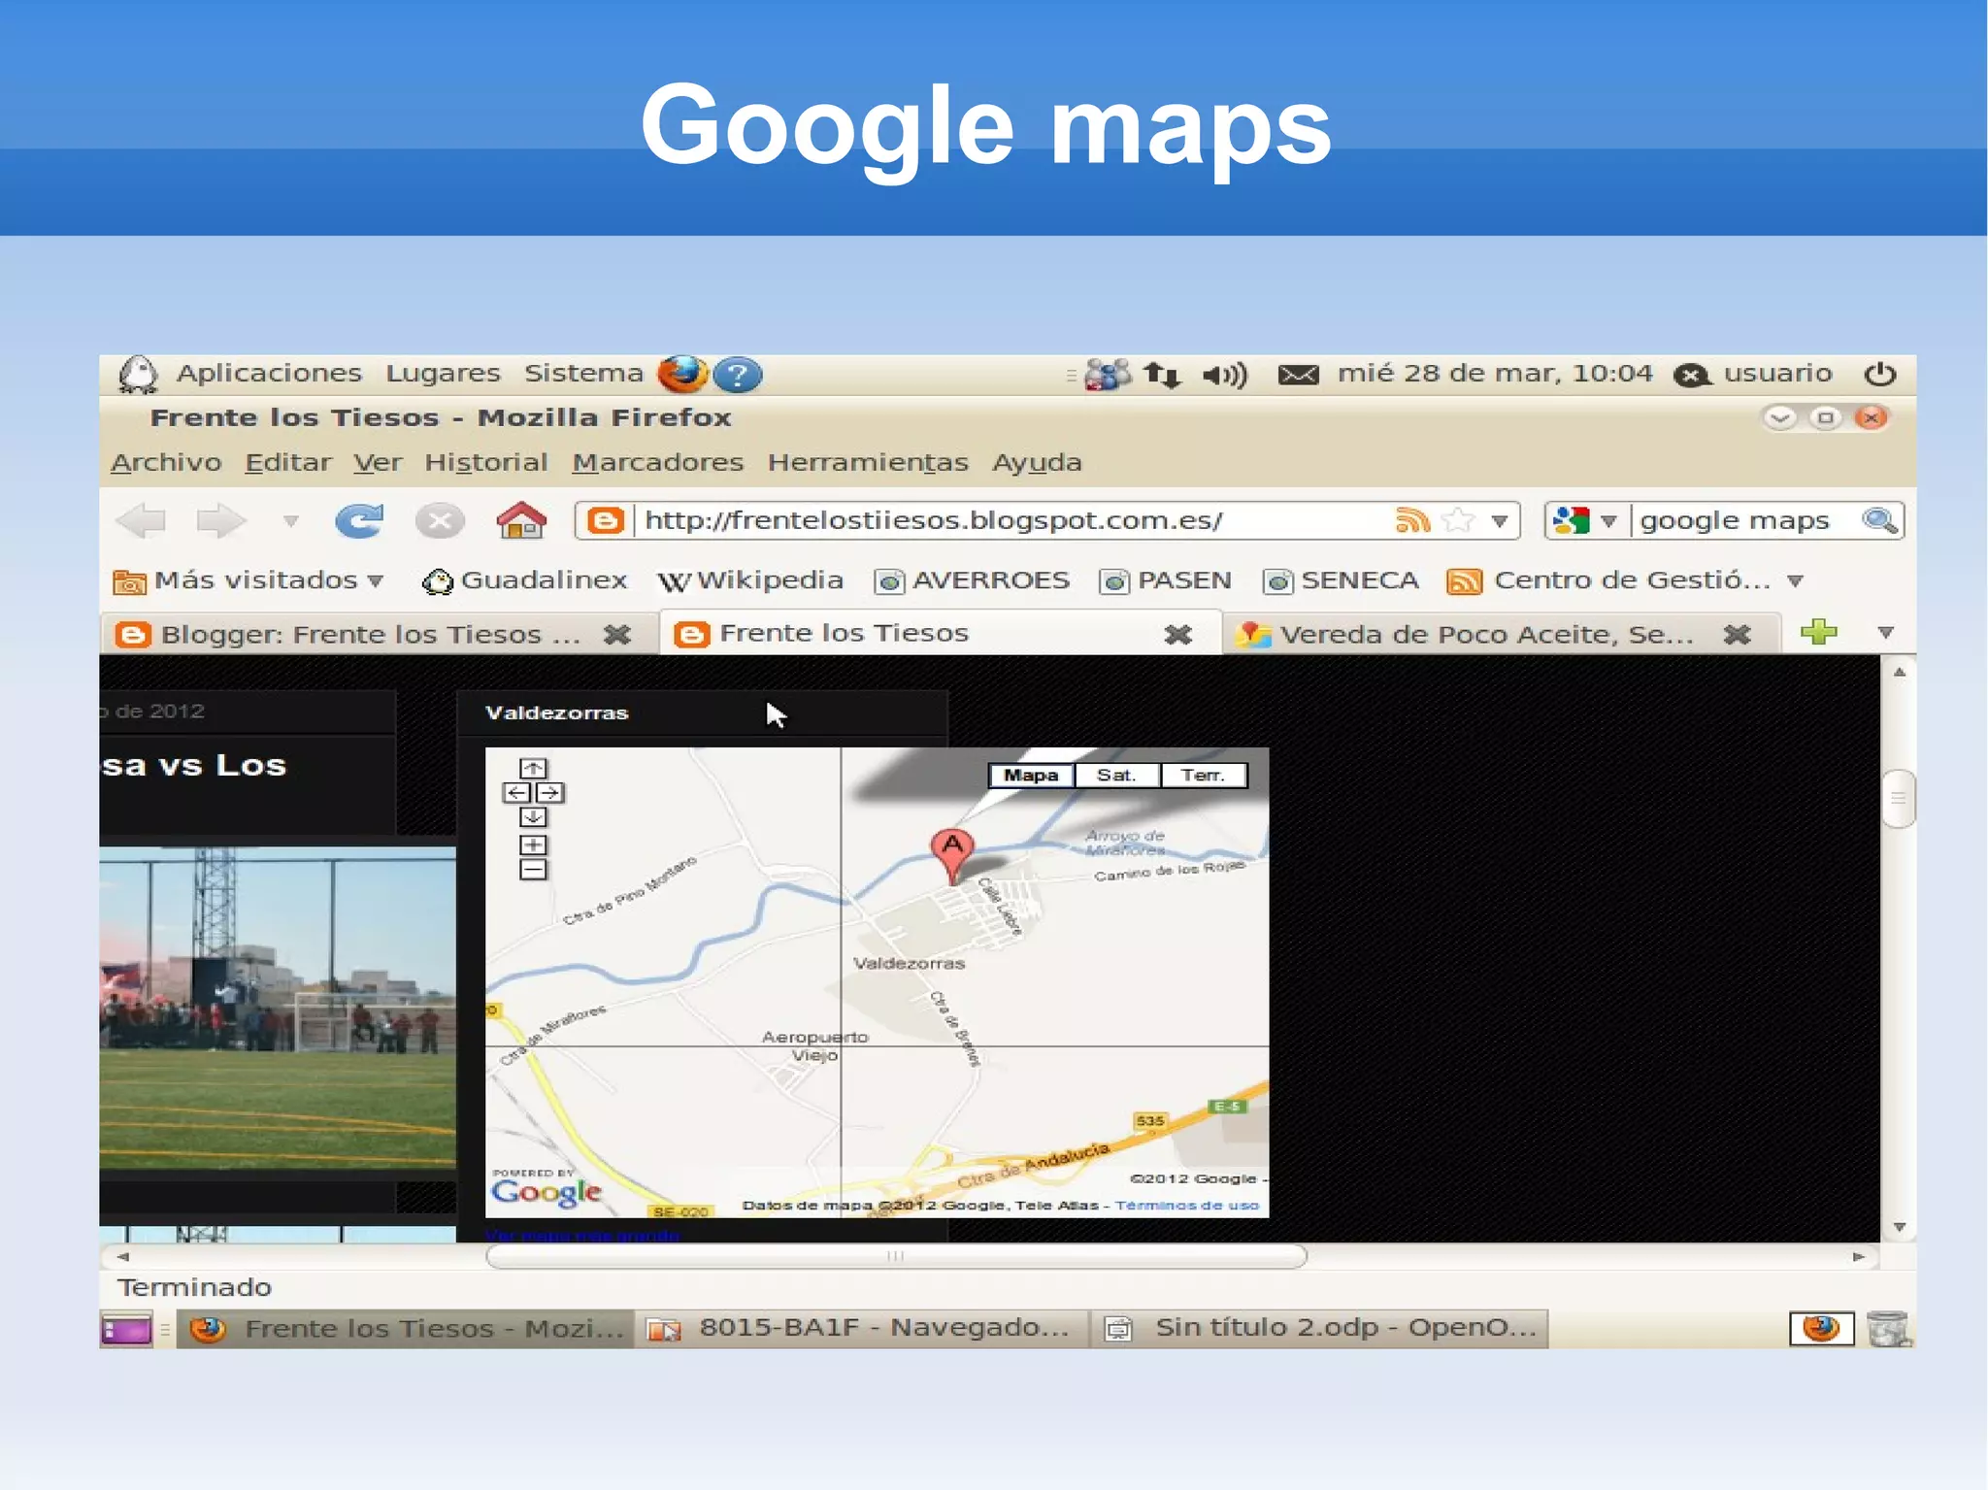Open the Marcadores menu
Viewport: 1988px width, 1490px height.
pos(658,463)
